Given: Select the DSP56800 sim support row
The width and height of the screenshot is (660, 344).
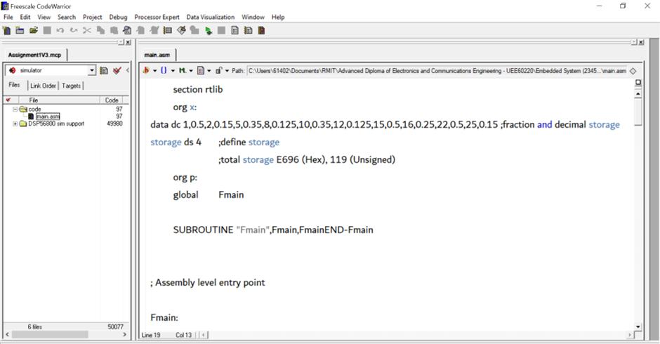Looking at the screenshot, I should pos(56,124).
